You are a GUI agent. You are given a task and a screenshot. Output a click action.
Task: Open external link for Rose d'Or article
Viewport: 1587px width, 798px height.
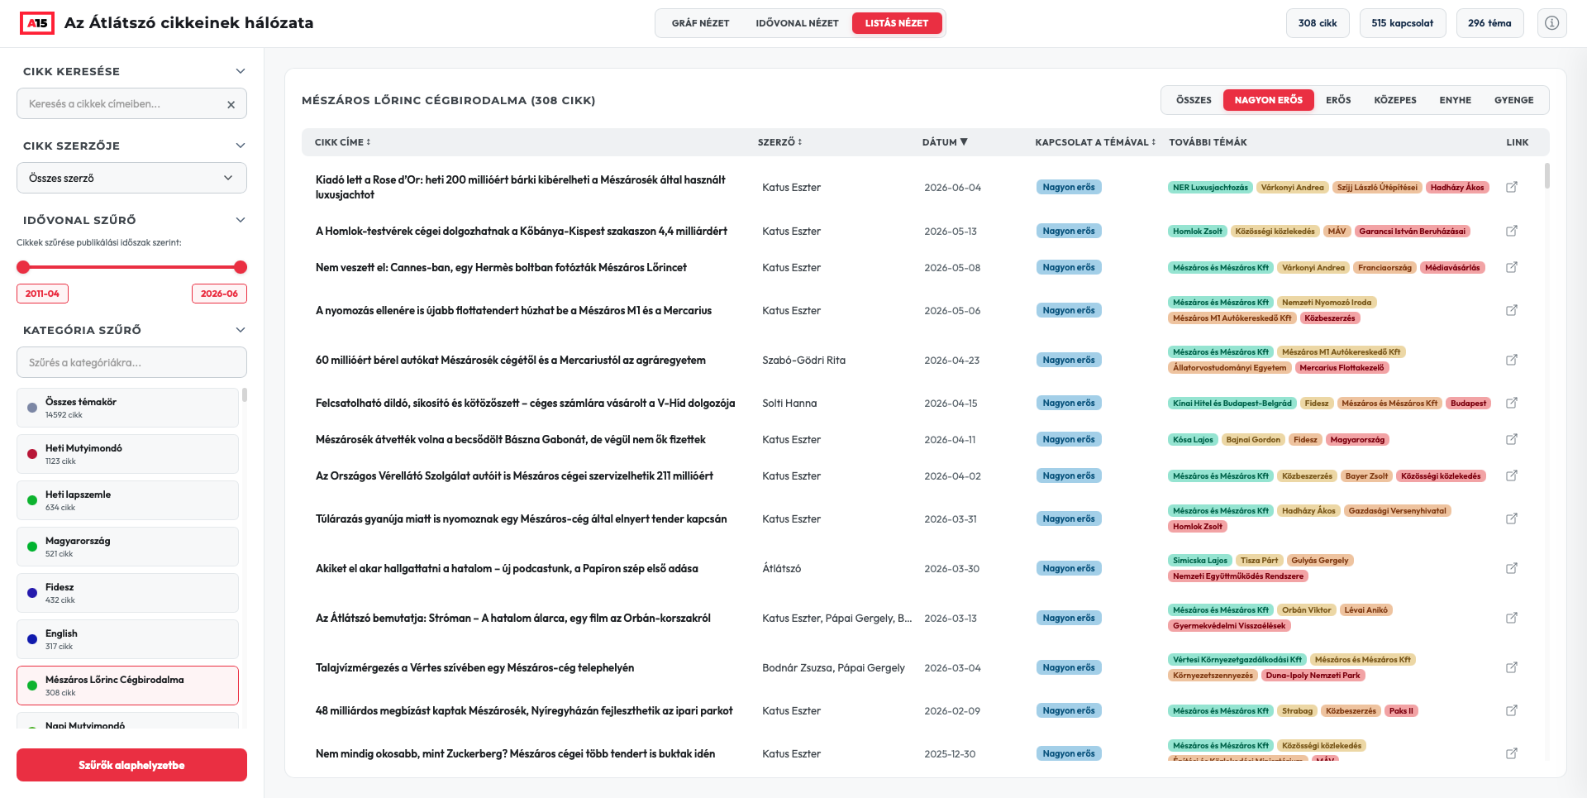(x=1512, y=187)
